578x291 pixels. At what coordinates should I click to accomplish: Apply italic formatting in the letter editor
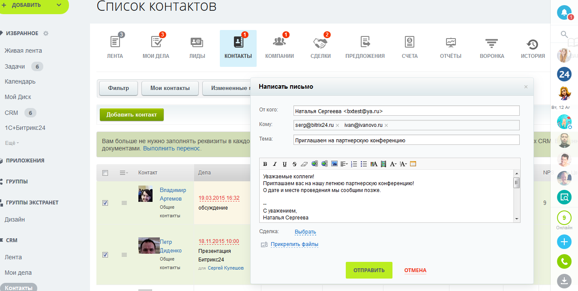coord(275,164)
